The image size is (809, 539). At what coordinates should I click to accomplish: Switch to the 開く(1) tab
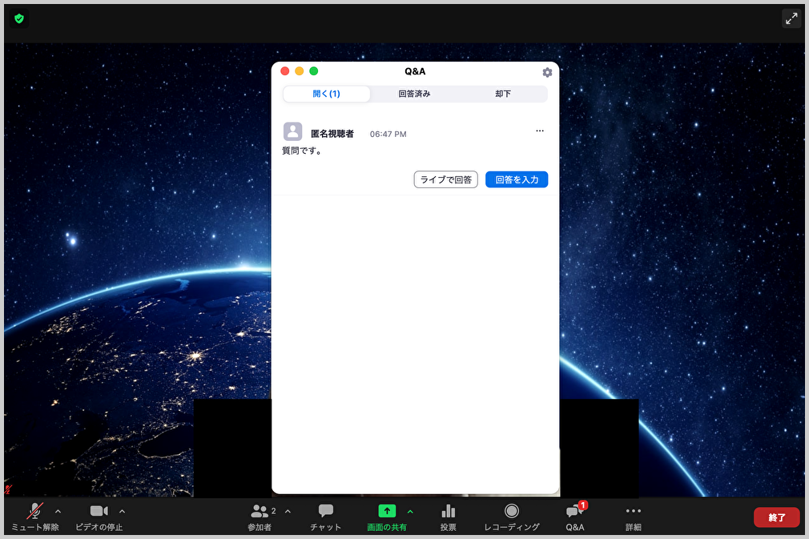click(326, 94)
